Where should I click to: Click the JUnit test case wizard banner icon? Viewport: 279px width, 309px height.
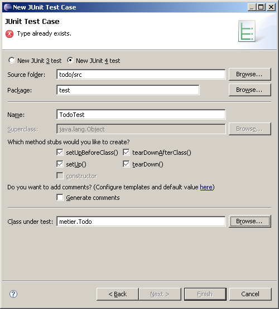tap(247, 31)
